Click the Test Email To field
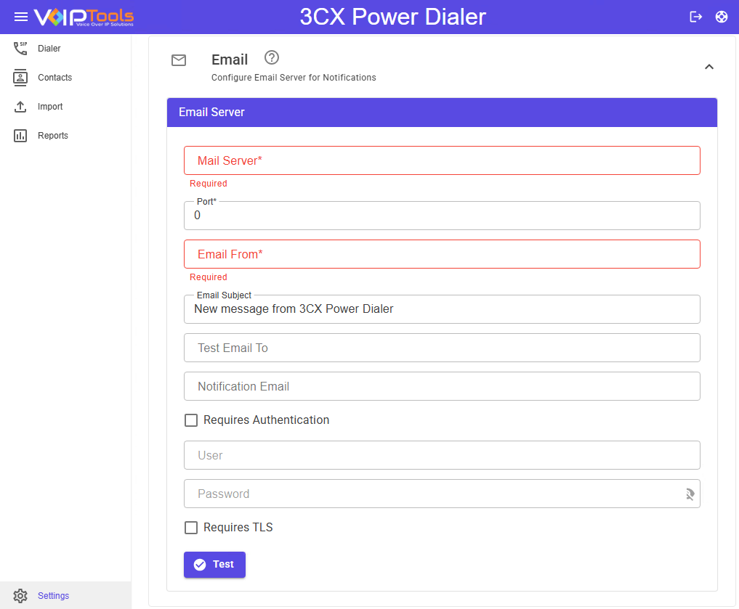Screen dimensions: 739x609 pos(442,348)
